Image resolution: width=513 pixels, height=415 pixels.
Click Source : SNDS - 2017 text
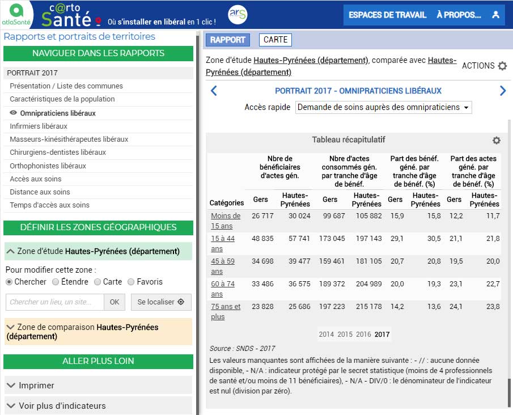pyautogui.click(x=242, y=349)
